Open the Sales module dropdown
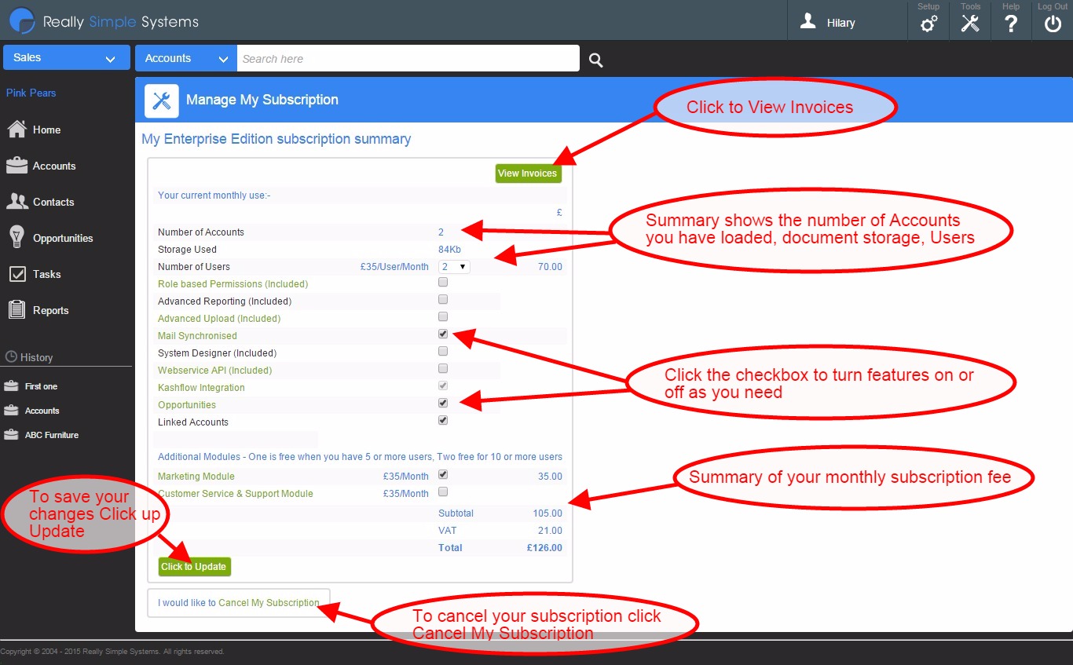The width and height of the screenshot is (1073, 665). click(67, 57)
